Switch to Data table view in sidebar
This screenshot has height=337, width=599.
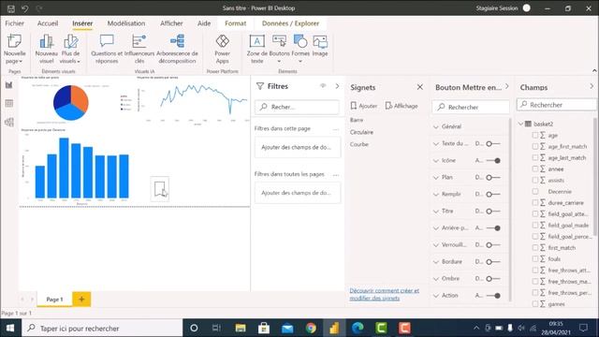[9, 103]
